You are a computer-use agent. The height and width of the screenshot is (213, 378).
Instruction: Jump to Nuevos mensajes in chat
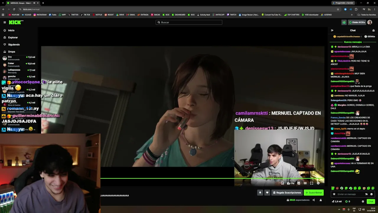353,42
